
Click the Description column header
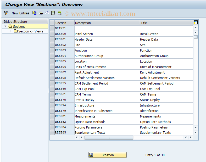[x=107, y=23]
